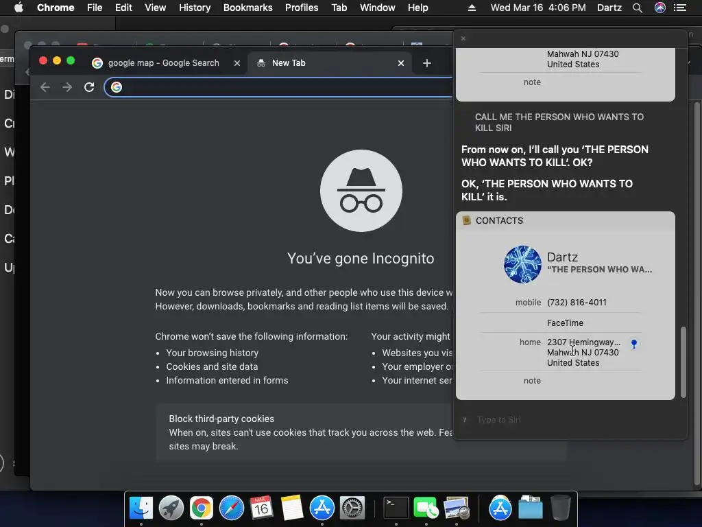Open Terminal from the Dock
This screenshot has width=702, height=527.
point(396,508)
